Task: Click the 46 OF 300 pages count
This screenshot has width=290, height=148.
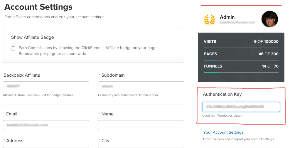Action: [268, 54]
